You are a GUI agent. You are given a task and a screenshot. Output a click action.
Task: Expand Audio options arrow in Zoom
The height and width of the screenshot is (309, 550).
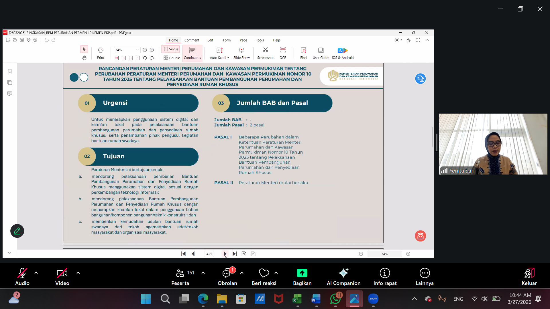tap(36, 273)
